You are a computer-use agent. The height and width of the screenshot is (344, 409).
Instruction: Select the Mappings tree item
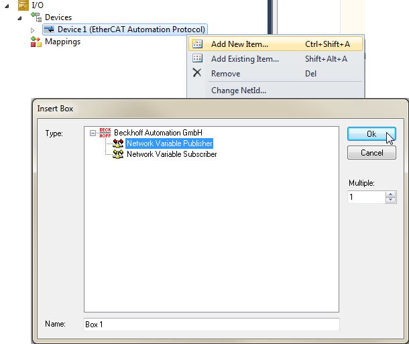pos(62,42)
